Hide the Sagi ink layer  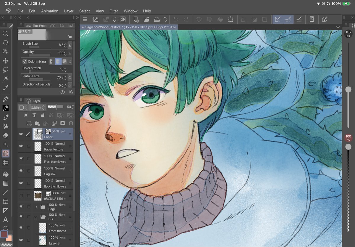coord(21,171)
